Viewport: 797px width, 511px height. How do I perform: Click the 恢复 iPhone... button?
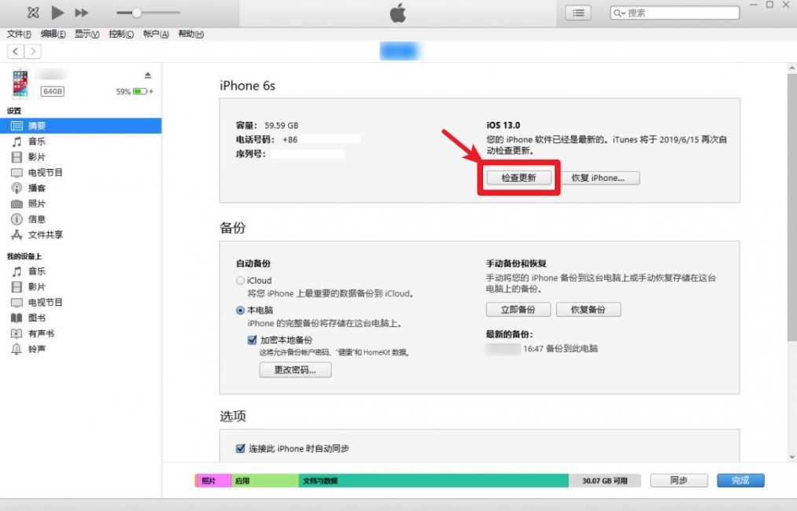click(x=598, y=178)
